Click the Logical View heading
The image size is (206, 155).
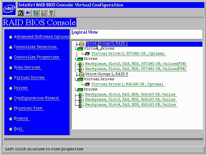coord(84,32)
